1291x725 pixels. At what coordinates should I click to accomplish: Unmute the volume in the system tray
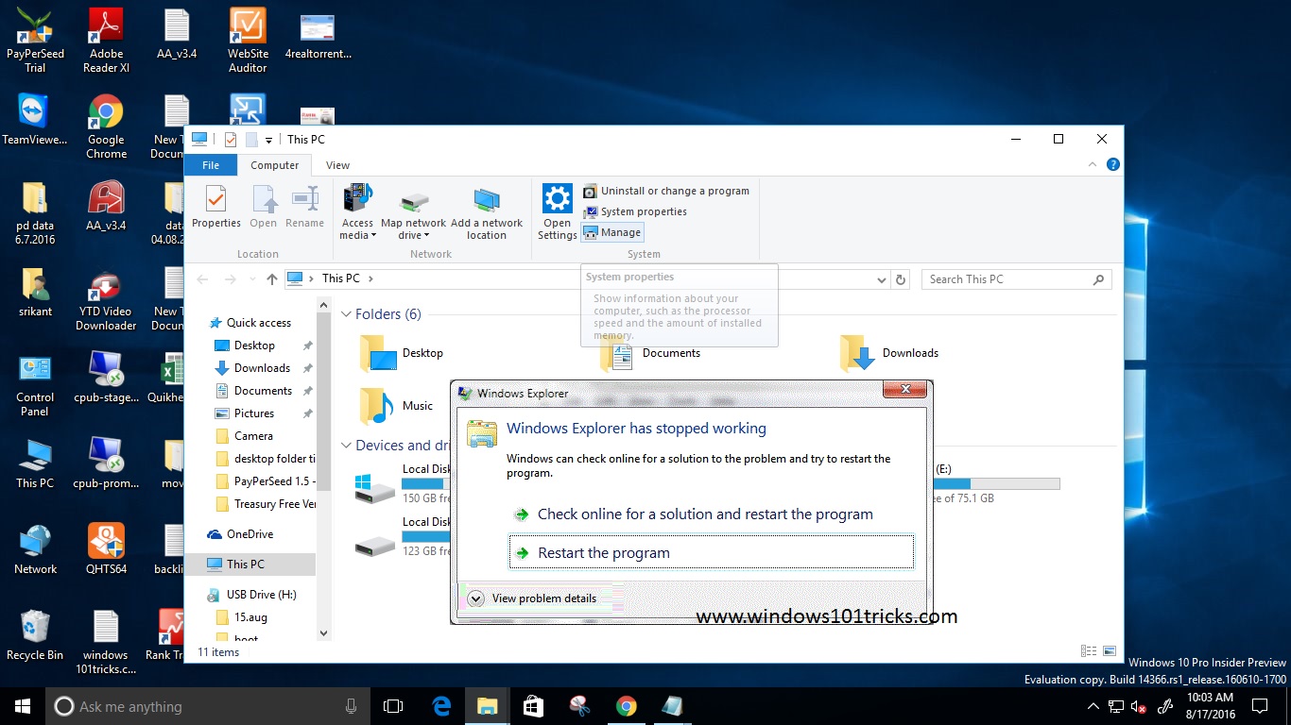(1138, 705)
